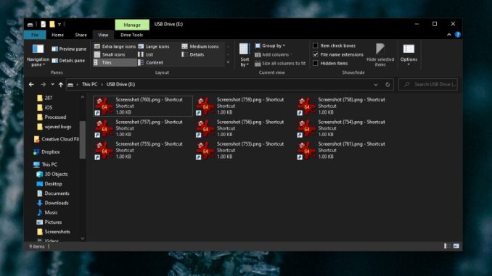The width and height of the screenshot is (492, 276).
Task: Click Hide selected items
Action: [380, 55]
